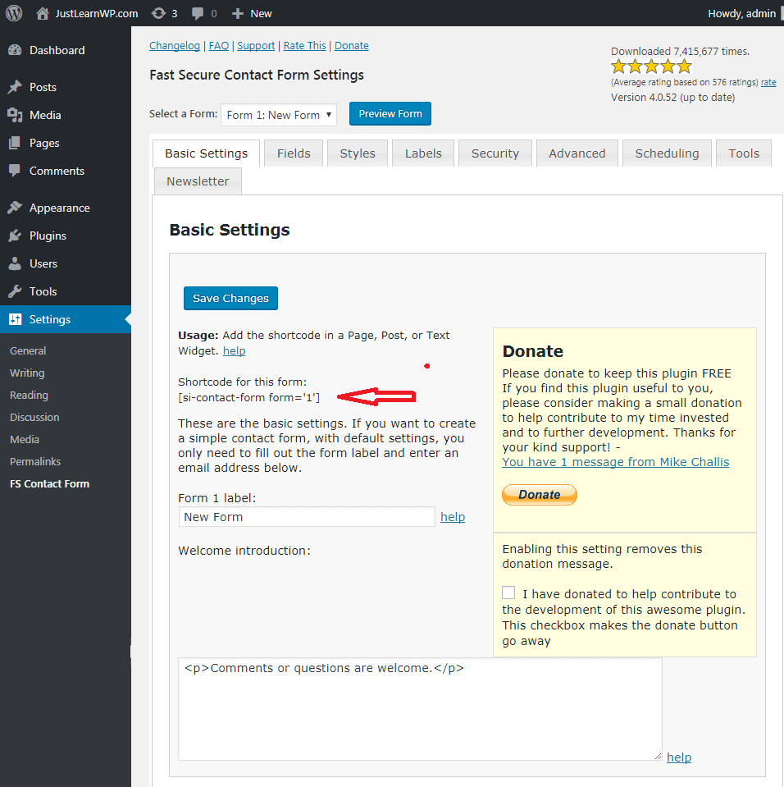The height and width of the screenshot is (787, 784).
Task: Open the Select a Form dropdown
Action: point(279,115)
